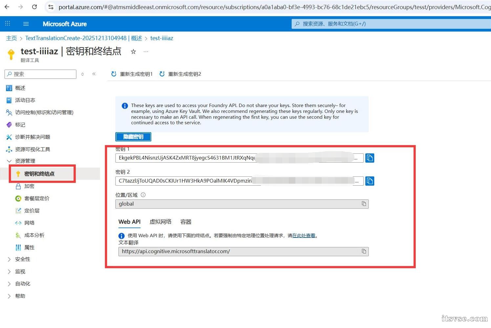Refresh the page in the browser
The height and width of the screenshot is (328, 491).
tap(34, 7)
